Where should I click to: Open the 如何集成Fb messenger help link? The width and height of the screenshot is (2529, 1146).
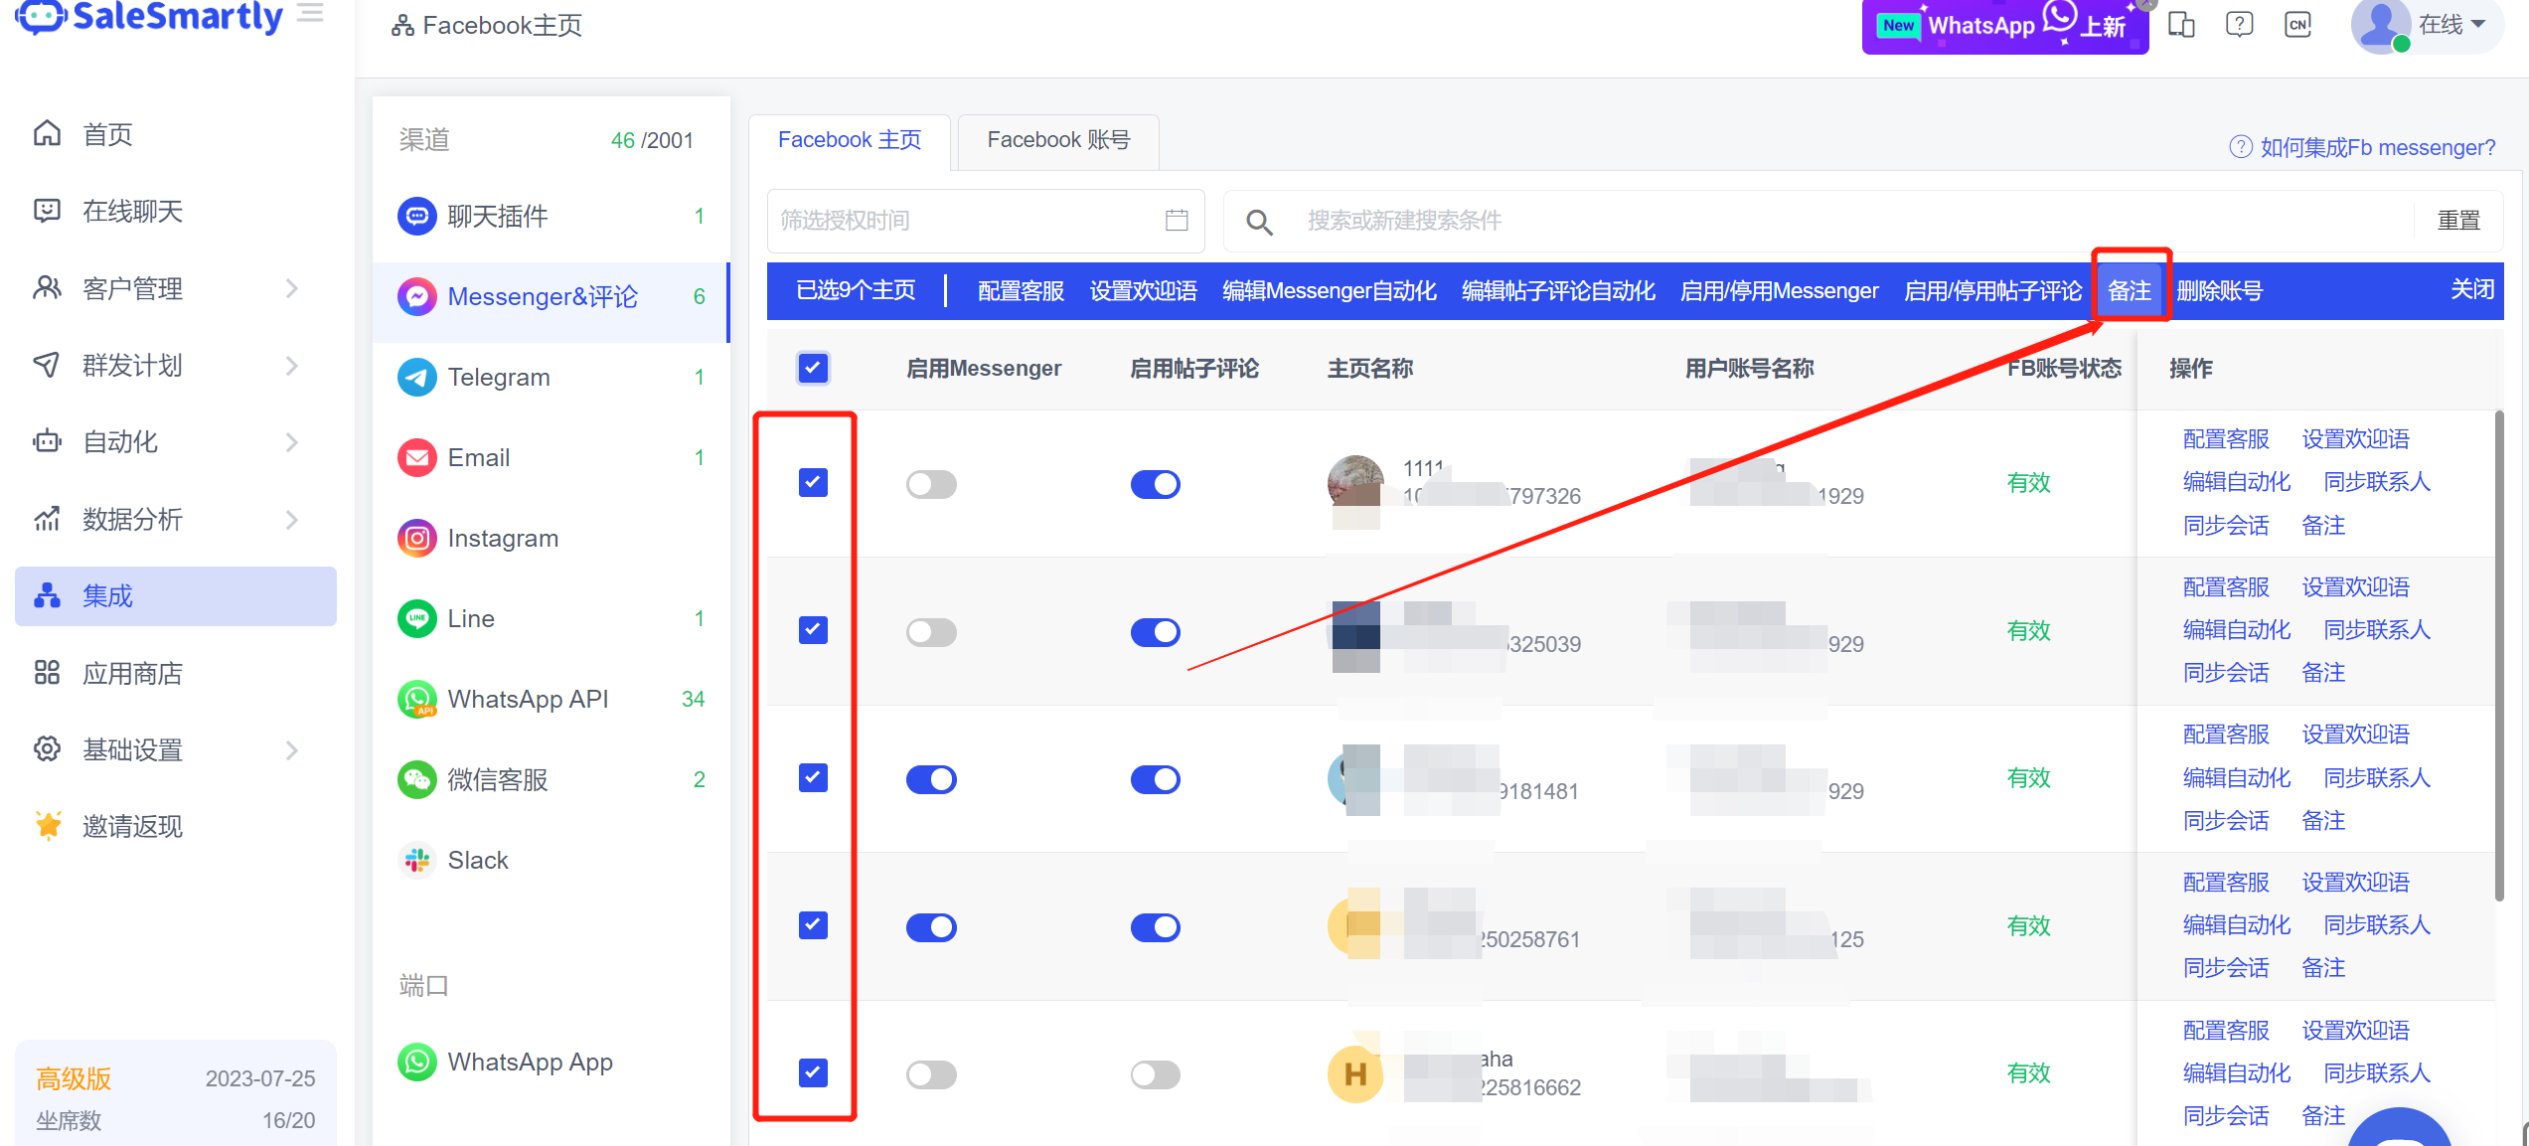tap(2376, 148)
